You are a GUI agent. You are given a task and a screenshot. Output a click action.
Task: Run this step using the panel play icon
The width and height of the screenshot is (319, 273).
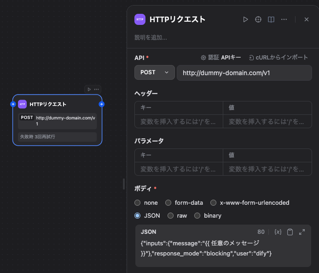246,19
